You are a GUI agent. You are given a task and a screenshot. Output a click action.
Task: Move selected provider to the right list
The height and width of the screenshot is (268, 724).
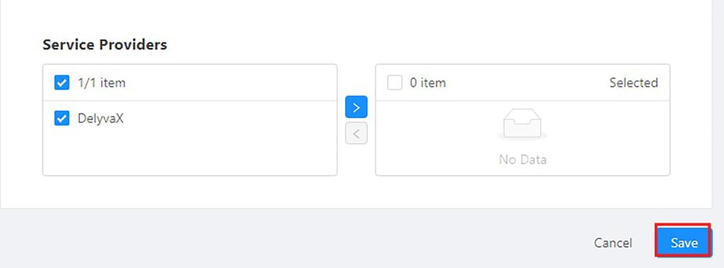point(356,107)
